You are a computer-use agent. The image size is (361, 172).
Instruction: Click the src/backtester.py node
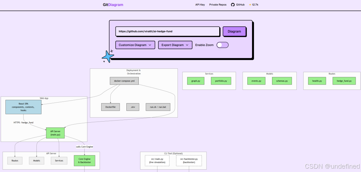pyautogui.click(x=189, y=161)
